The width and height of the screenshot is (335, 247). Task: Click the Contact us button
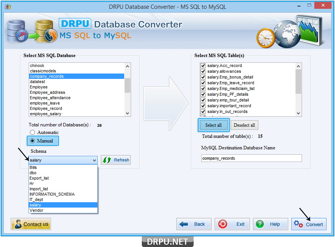point(31,224)
